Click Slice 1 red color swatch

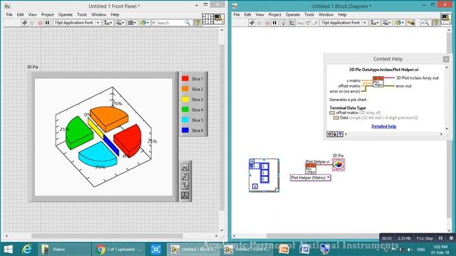[185, 78]
